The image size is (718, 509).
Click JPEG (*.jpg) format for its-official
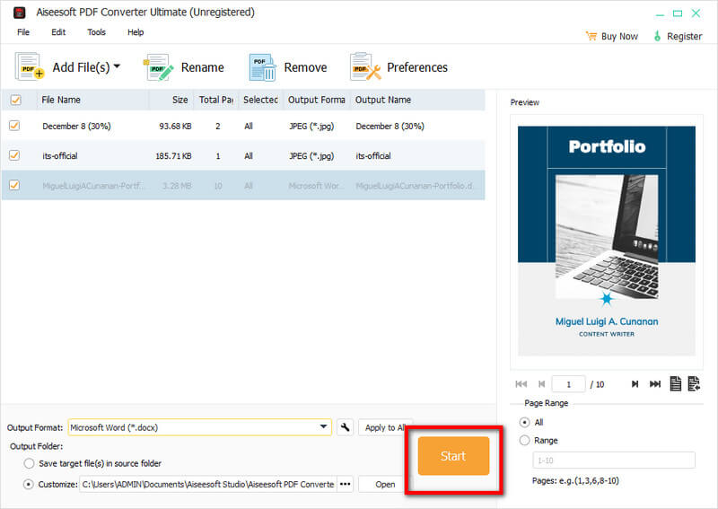click(311, 156)
